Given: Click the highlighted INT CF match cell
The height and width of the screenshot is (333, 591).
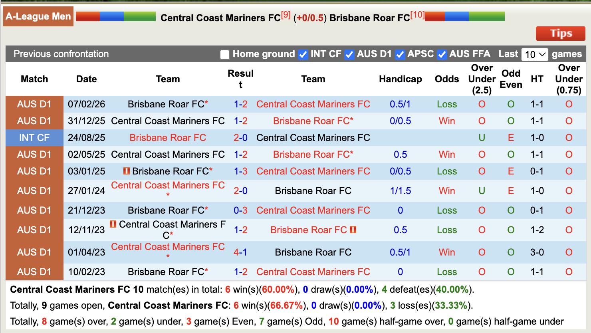Looking at the screenshot, I should 34,137.
